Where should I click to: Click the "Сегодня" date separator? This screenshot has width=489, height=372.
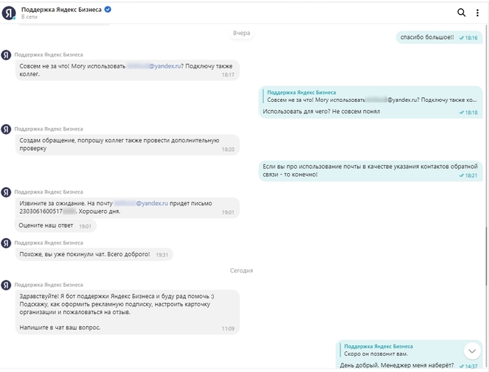242,270
